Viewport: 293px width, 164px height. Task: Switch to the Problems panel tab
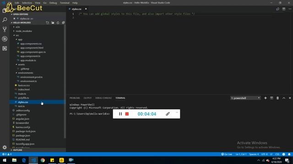point(75,98)
